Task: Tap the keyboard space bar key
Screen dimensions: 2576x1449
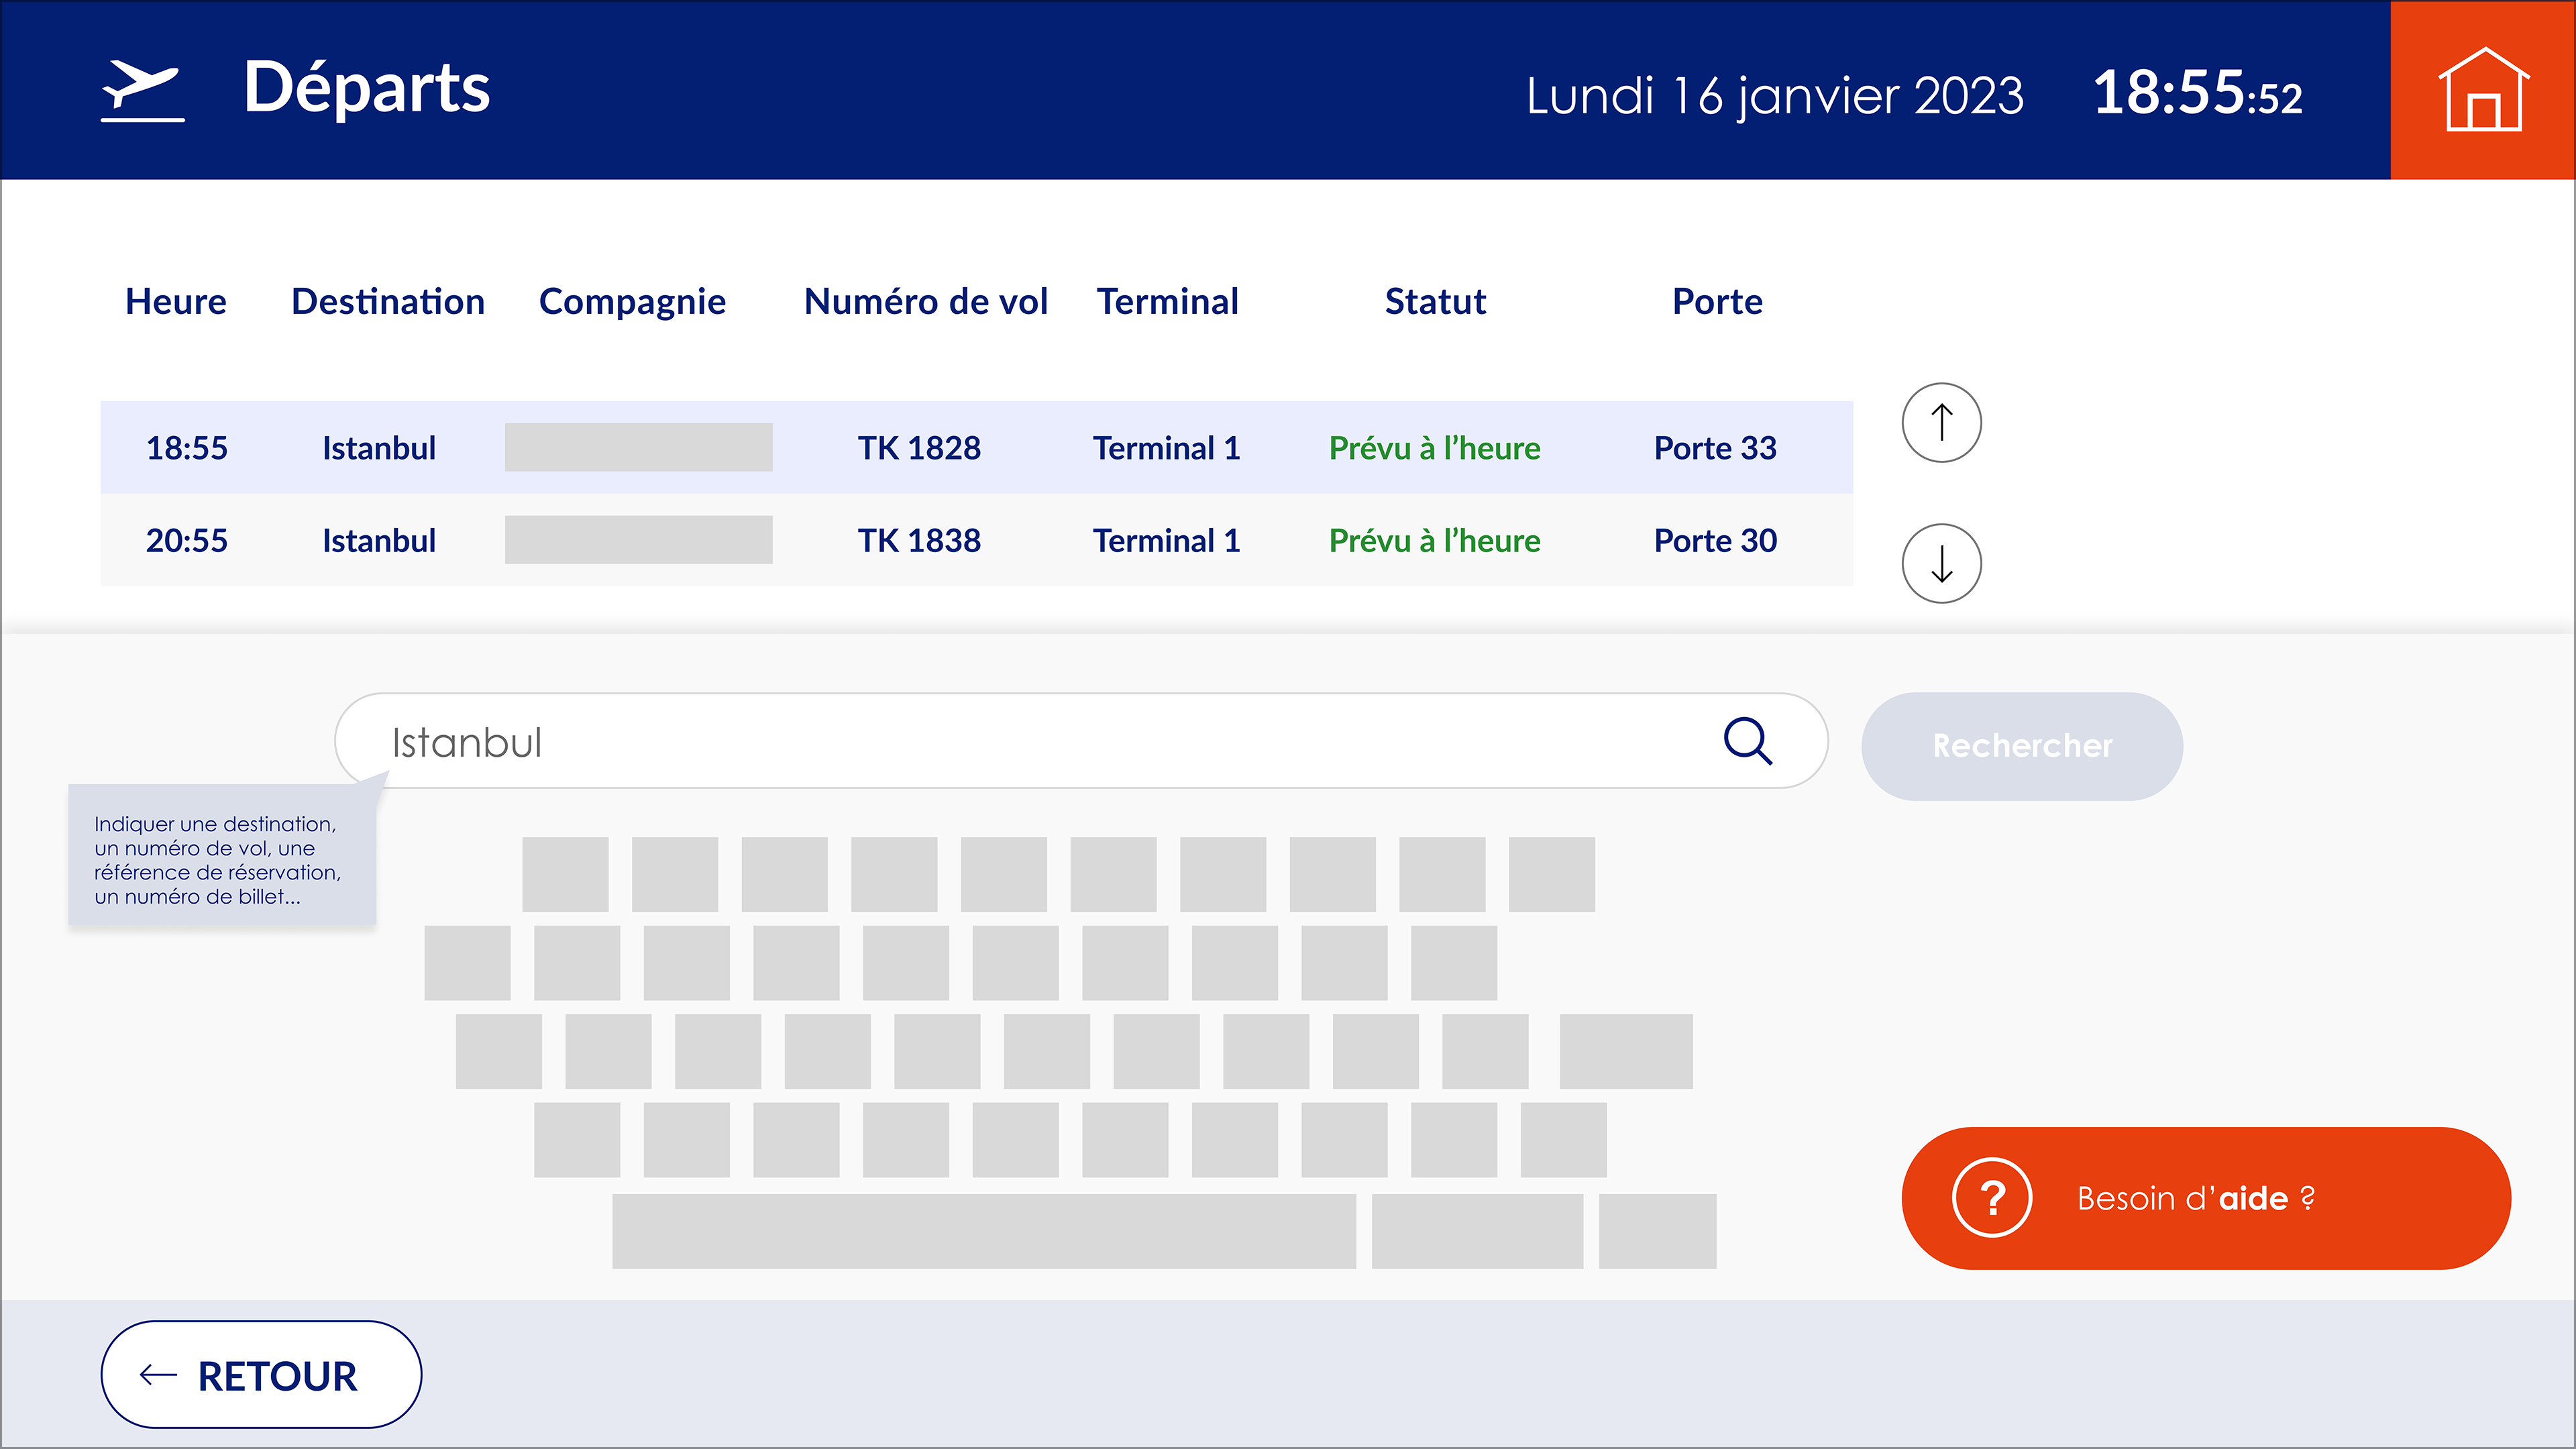Action: (984, 1231)
